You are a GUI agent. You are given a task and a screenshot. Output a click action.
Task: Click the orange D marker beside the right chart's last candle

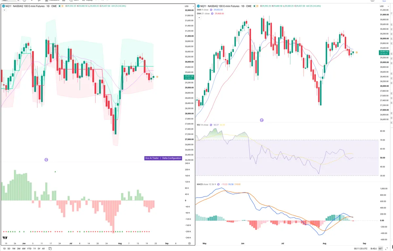(x=357, y=52)
